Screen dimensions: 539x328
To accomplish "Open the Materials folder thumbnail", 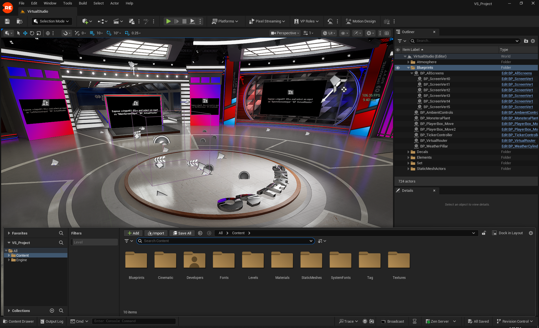I will tap(282, 260).
